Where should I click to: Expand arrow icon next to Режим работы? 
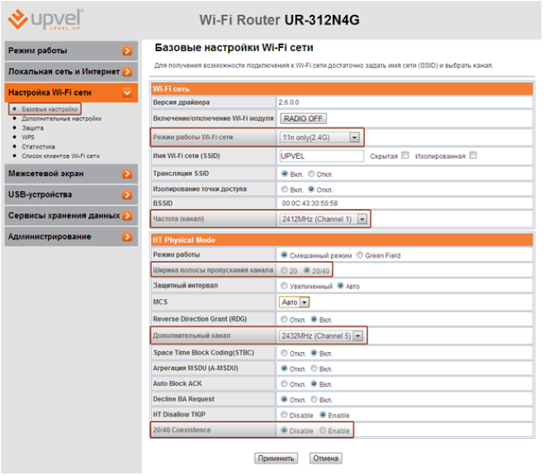click(127, 50)
